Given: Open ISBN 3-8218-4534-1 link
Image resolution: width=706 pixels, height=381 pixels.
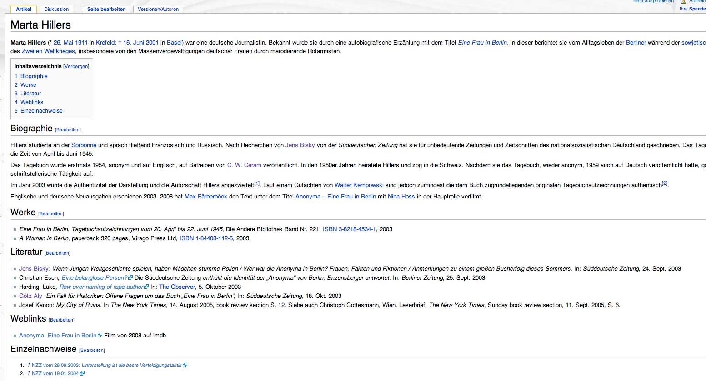Looking at the screenshot, I should [349, 229].
